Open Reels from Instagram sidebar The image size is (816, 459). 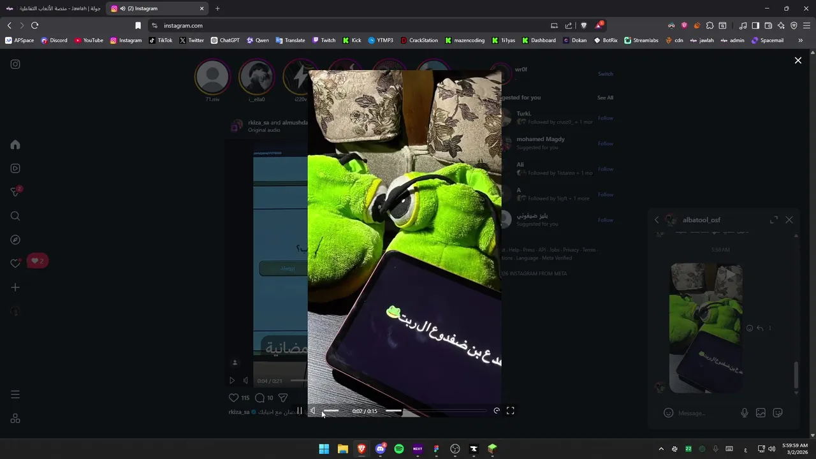15,168
